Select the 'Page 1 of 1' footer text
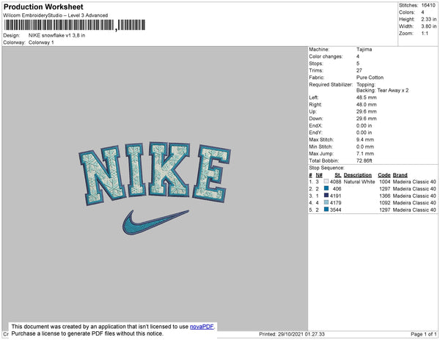440x340 pixels. pyautogui.click(x=423, y=334)
